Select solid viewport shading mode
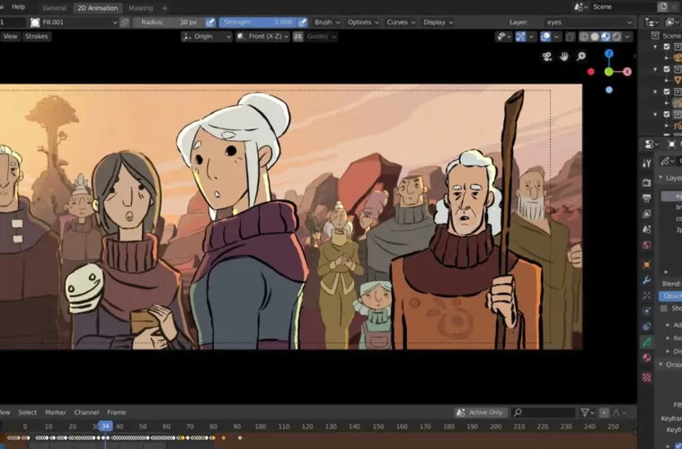This screenshot has height=449, width=682. point(595,37)
